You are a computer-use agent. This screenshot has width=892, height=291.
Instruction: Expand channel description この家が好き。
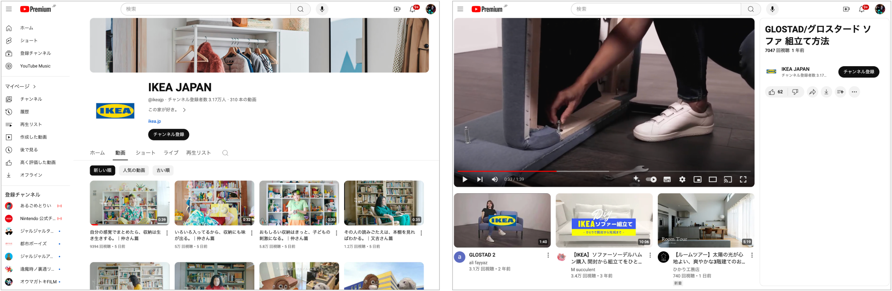tap(184, 110)
